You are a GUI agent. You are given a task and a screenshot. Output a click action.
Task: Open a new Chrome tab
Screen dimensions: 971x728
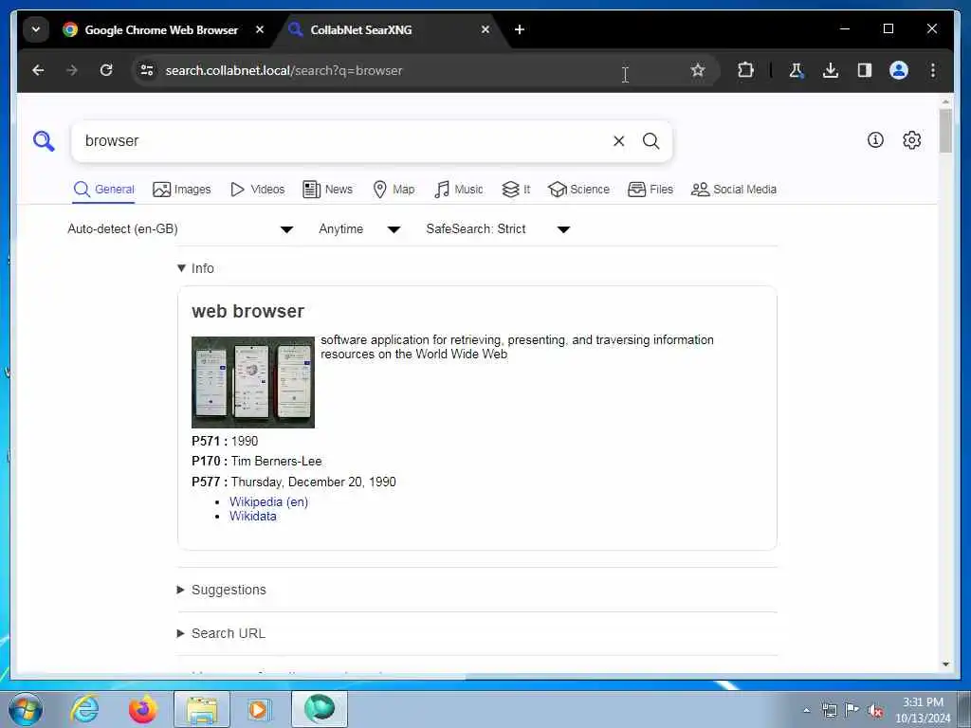pyautogui.click(x=520, y=29)
